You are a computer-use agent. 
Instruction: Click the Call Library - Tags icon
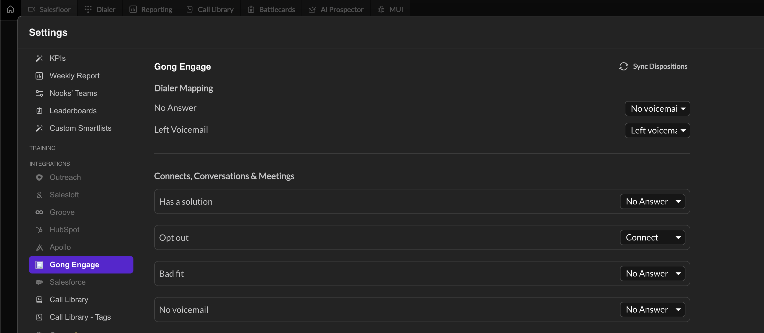39,317
